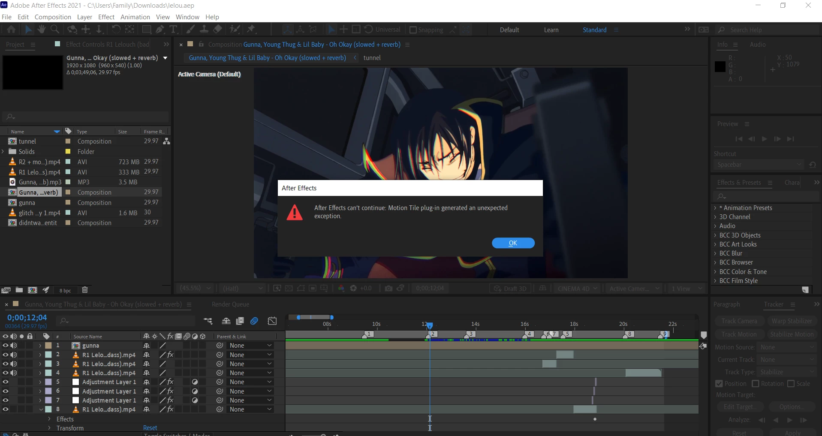Select the Zoom magnifier tool
Image resolution: width=822 pixels, height=436 pixels.
[55, 30]
